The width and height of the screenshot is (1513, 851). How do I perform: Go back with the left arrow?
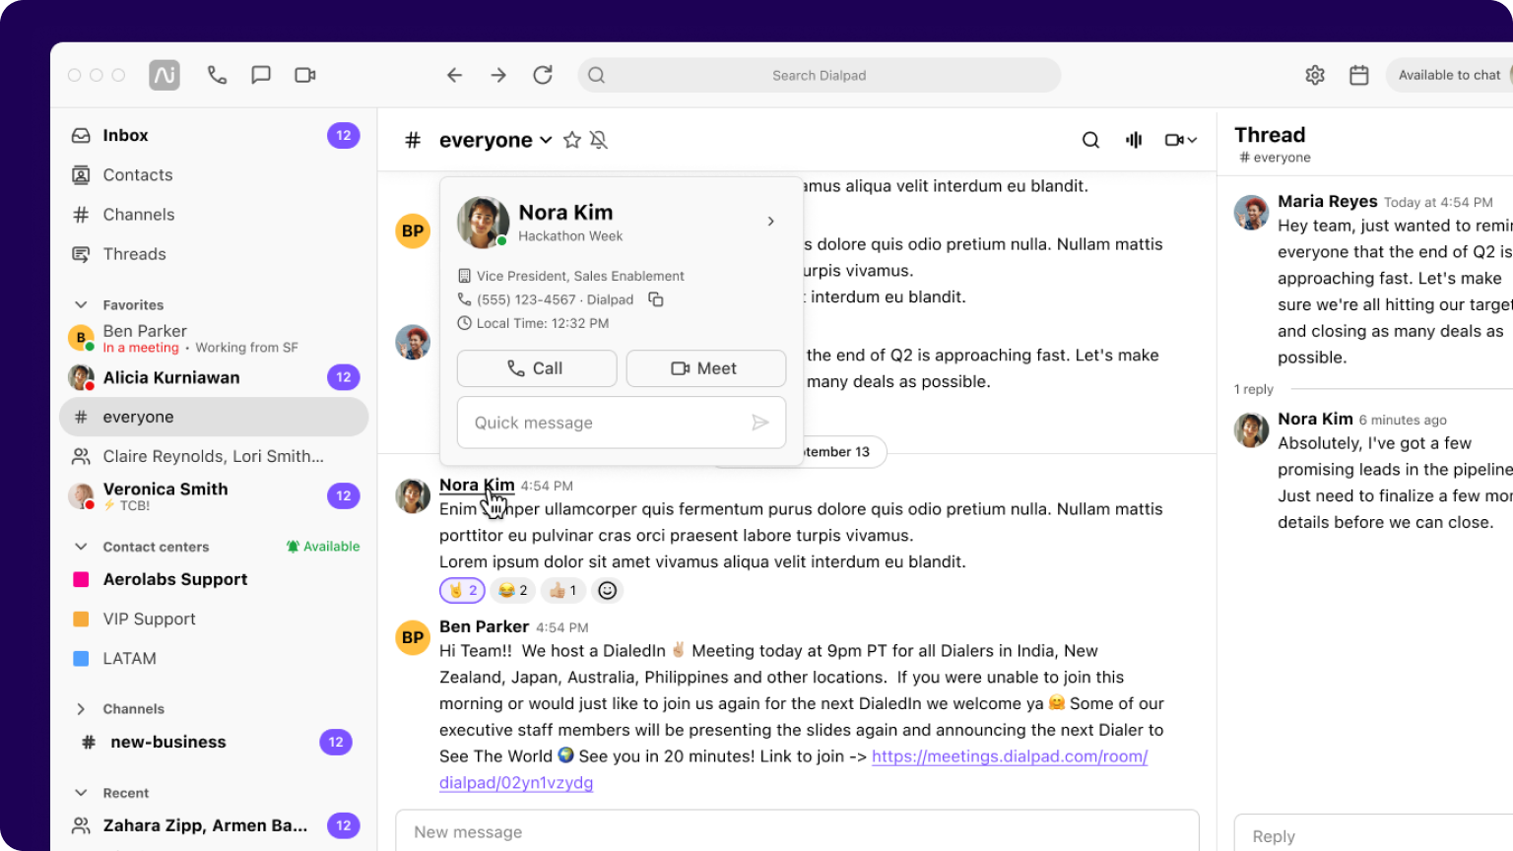454,75
